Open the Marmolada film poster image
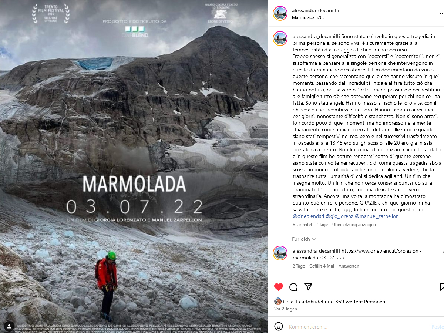The width and height of the screenshot is (444, 333). (134, 166)
